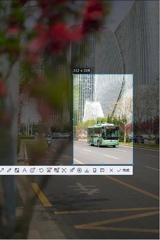Bookmark the captured screenshot
Image resolution: width=160 pixels, height=240 pixels.
(x=102, y=170)
